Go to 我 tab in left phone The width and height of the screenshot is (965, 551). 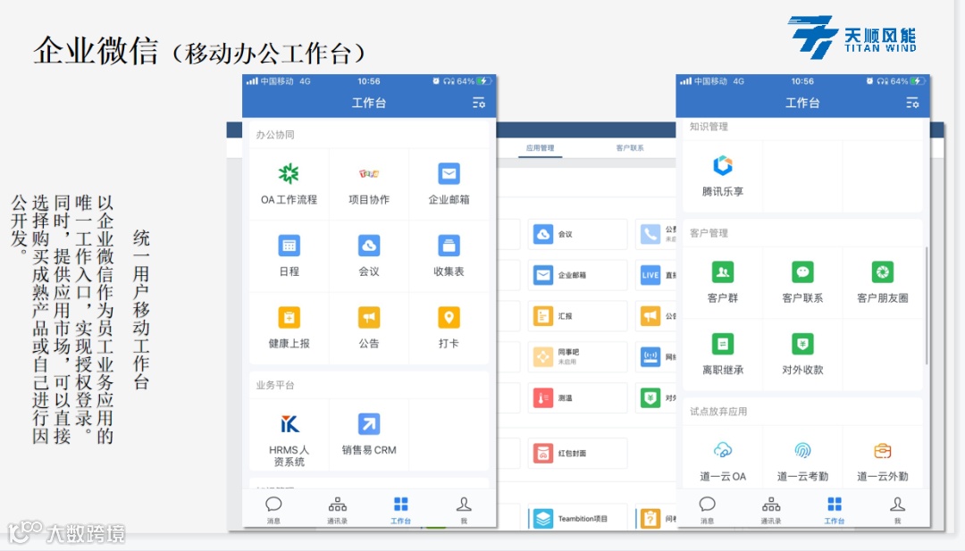pos(464,511)
